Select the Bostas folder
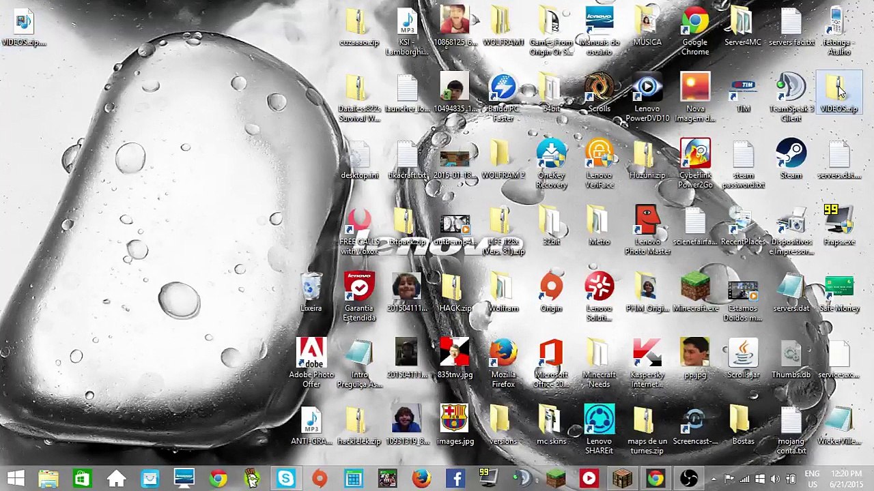This screenshot has height=491, width=874. click(743, 426)
